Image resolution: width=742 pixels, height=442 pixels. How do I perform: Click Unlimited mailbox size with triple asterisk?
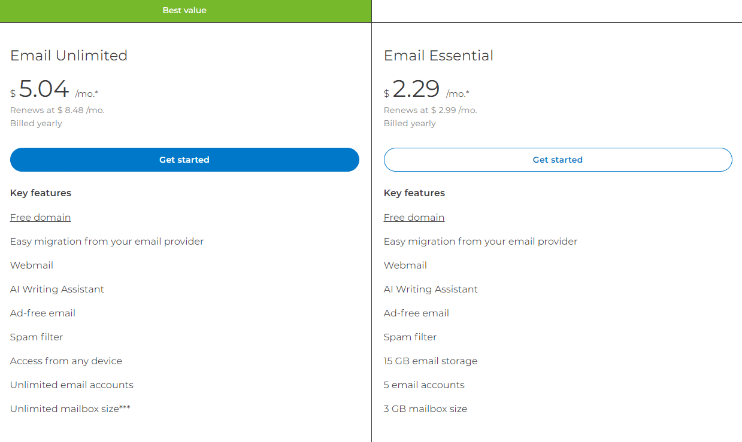click(70, 409)
